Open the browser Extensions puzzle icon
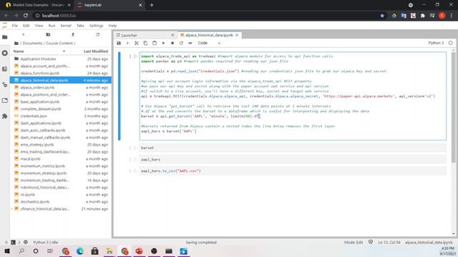 (x=422, y=16)
